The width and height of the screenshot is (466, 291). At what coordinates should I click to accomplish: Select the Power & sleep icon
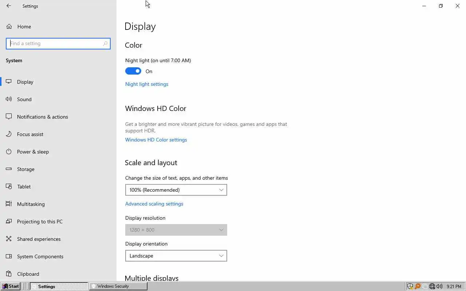(x=9, y=152)
